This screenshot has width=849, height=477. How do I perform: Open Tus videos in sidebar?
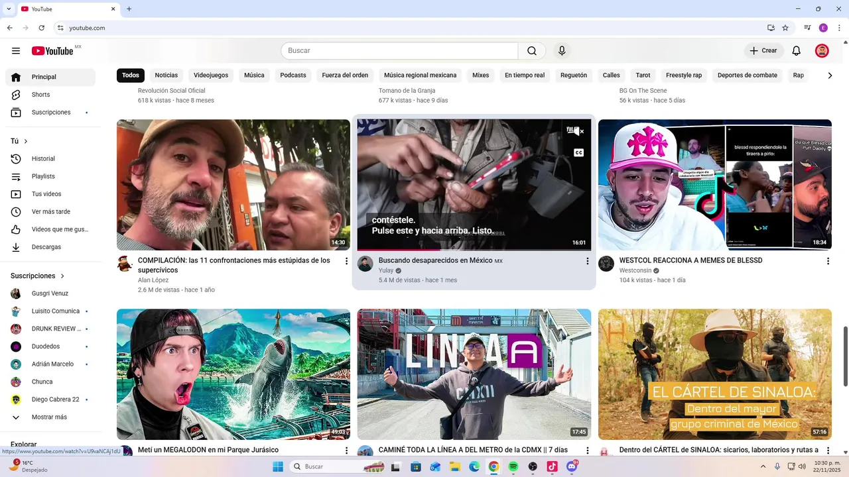click(x=50, y=194)
